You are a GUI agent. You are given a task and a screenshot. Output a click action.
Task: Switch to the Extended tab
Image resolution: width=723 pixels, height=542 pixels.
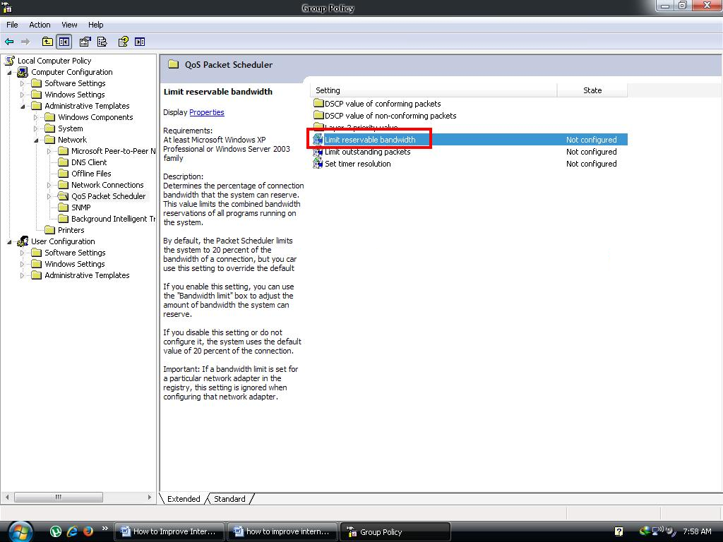point(184,499)
